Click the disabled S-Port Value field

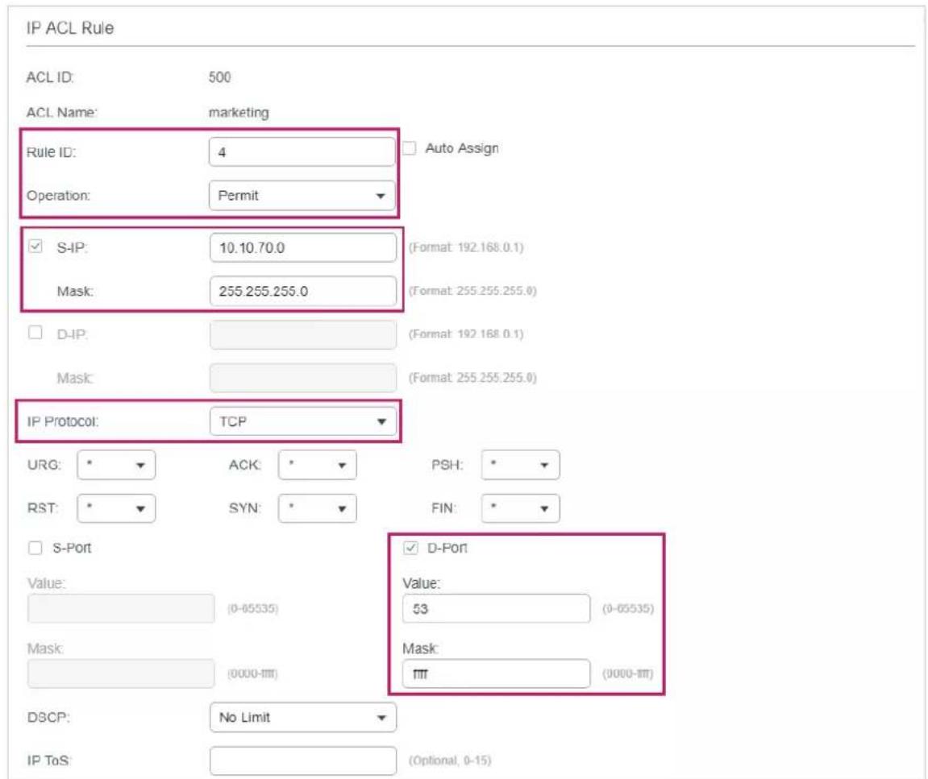121,608
